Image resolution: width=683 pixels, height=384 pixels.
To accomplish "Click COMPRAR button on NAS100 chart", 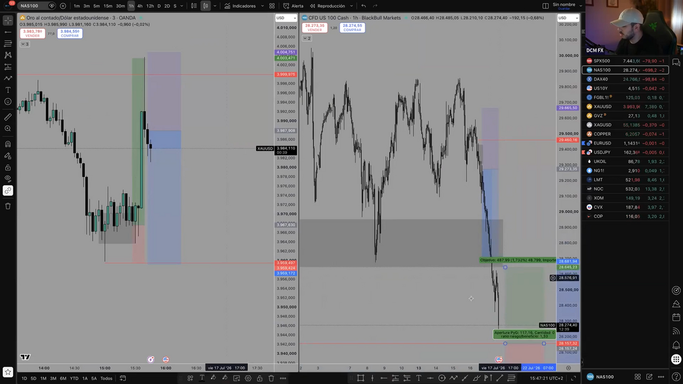I will [x=352, y=27].
